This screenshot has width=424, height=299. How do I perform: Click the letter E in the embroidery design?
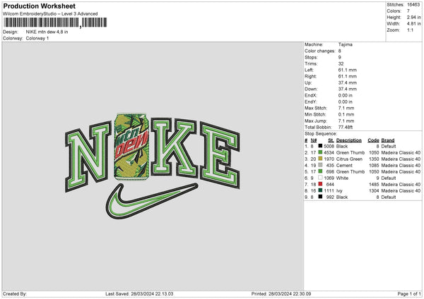(220, 155)
